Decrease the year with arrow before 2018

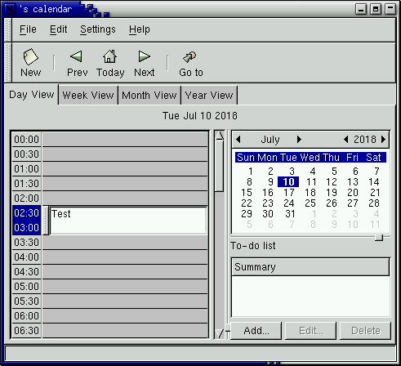(x=345, y=140)
